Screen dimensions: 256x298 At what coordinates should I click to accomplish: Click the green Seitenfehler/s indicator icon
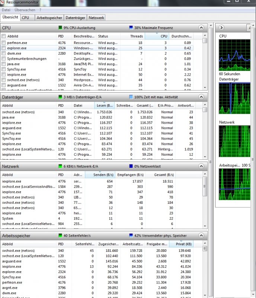(60, 236)
